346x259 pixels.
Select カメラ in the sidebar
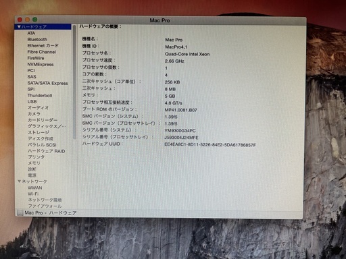(34, 114)
